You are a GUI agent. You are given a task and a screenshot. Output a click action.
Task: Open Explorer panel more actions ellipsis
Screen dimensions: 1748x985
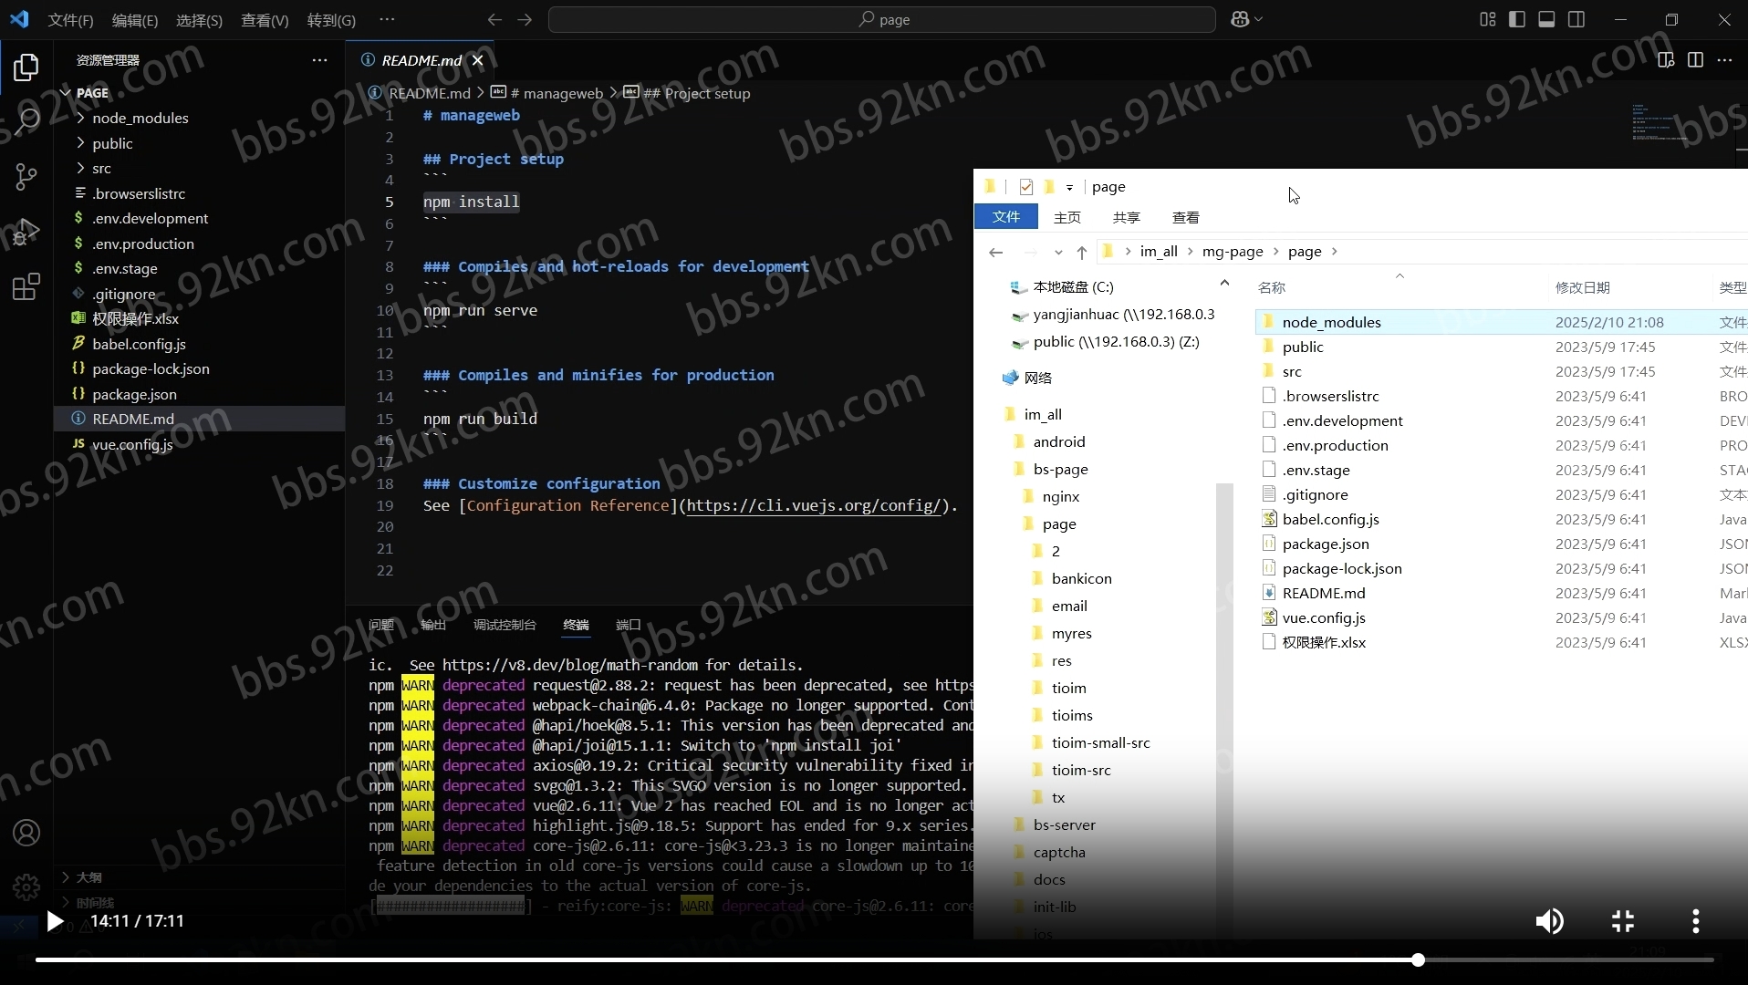click(319, 60)
